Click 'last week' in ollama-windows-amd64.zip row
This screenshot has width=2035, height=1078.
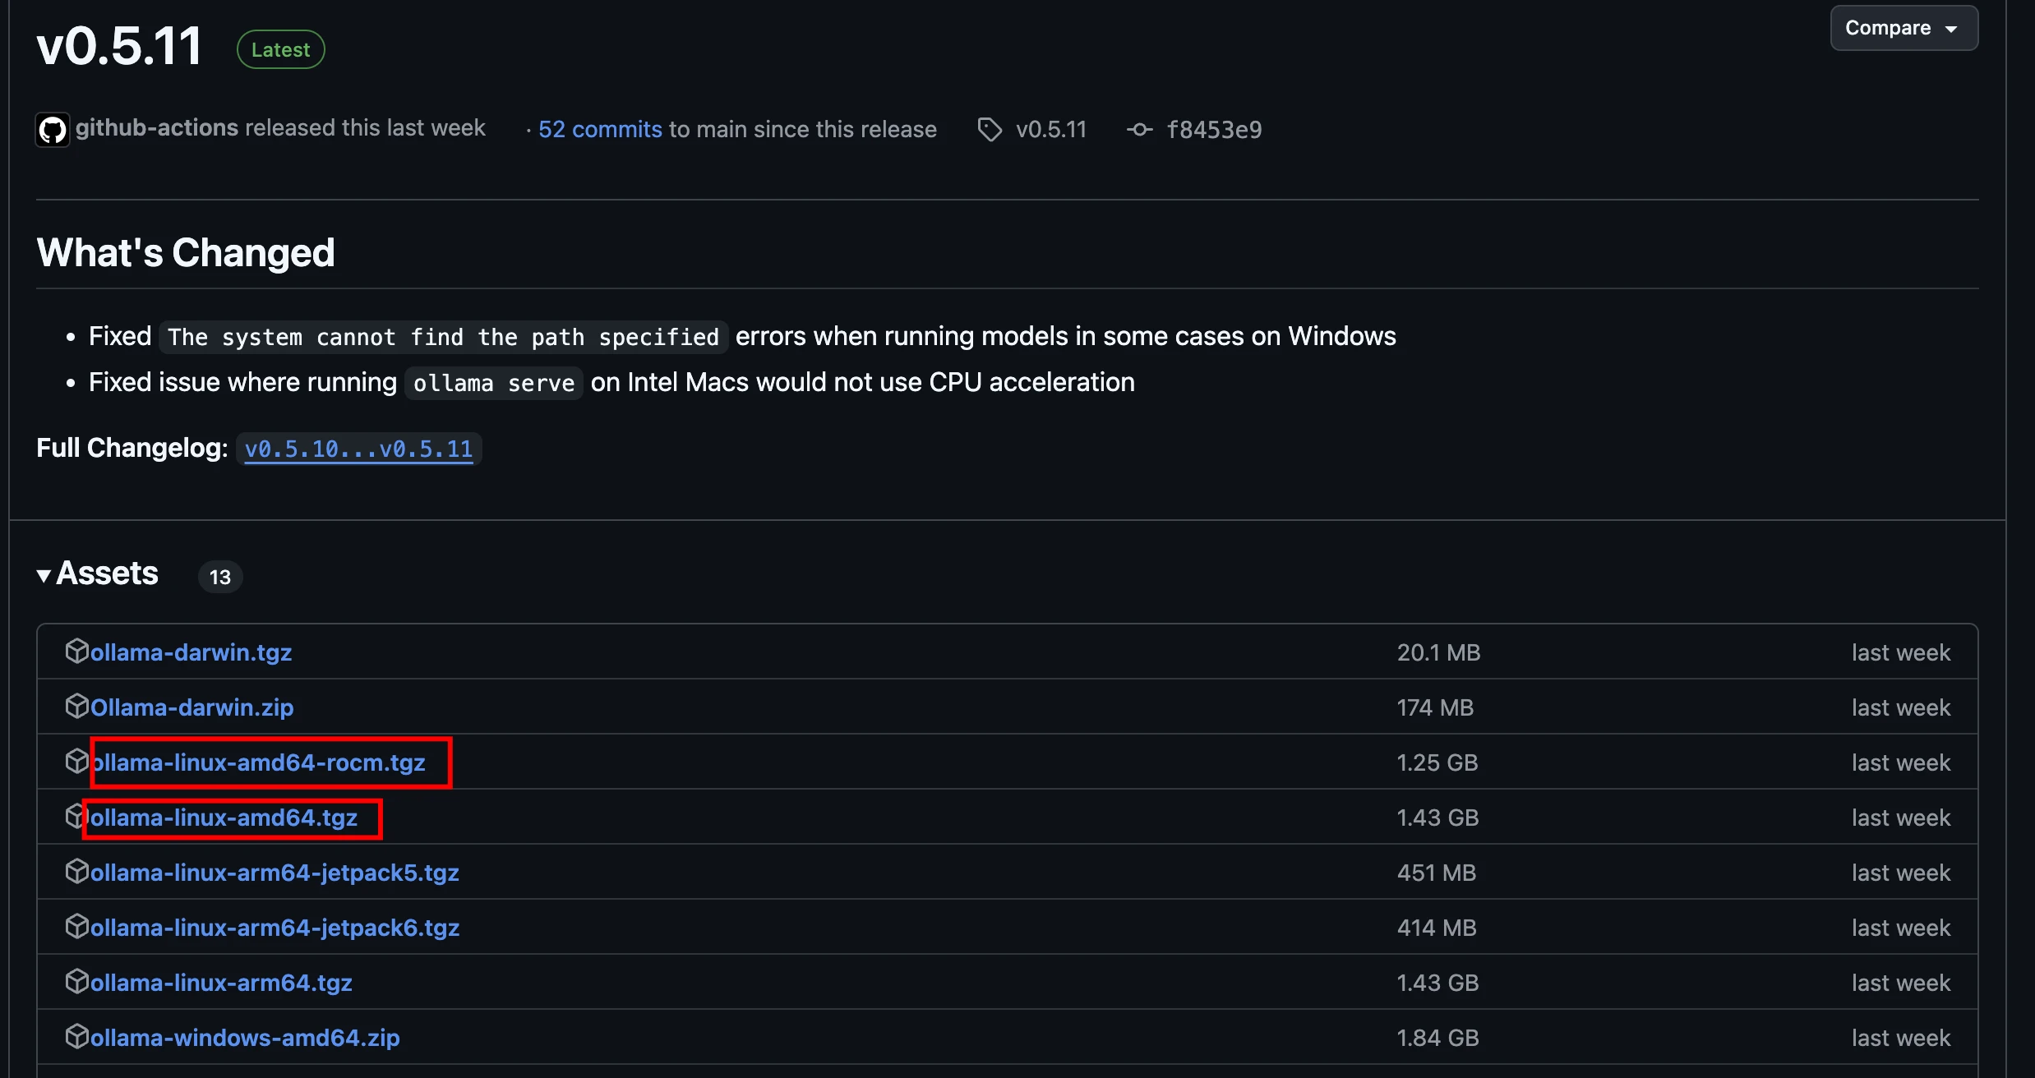(x=1901, y=1038)
